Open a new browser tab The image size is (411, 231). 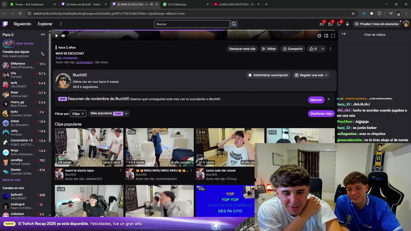tap(266, 4)
